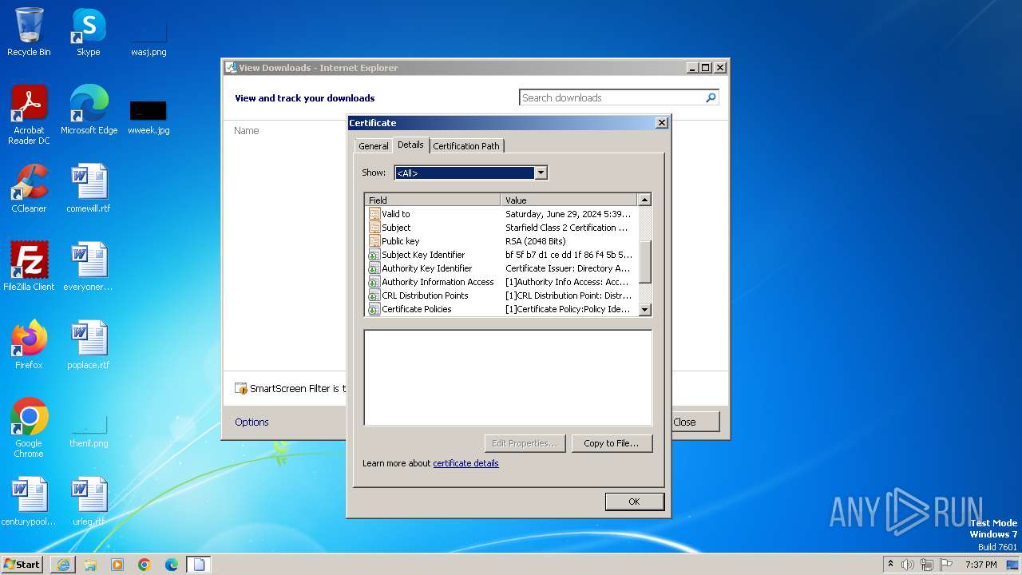Viewport: 1022px width, 575px height.
Task: Open Internet Explorer from the taskbar
Action: (x=63, y=565)
